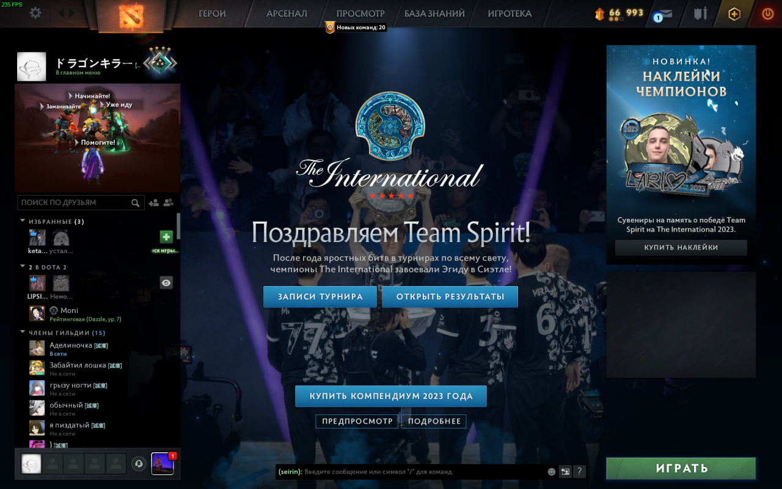This screenshot has height=489, width=782.
Task: Open the shield and sword icon
Action: point(700,13)
